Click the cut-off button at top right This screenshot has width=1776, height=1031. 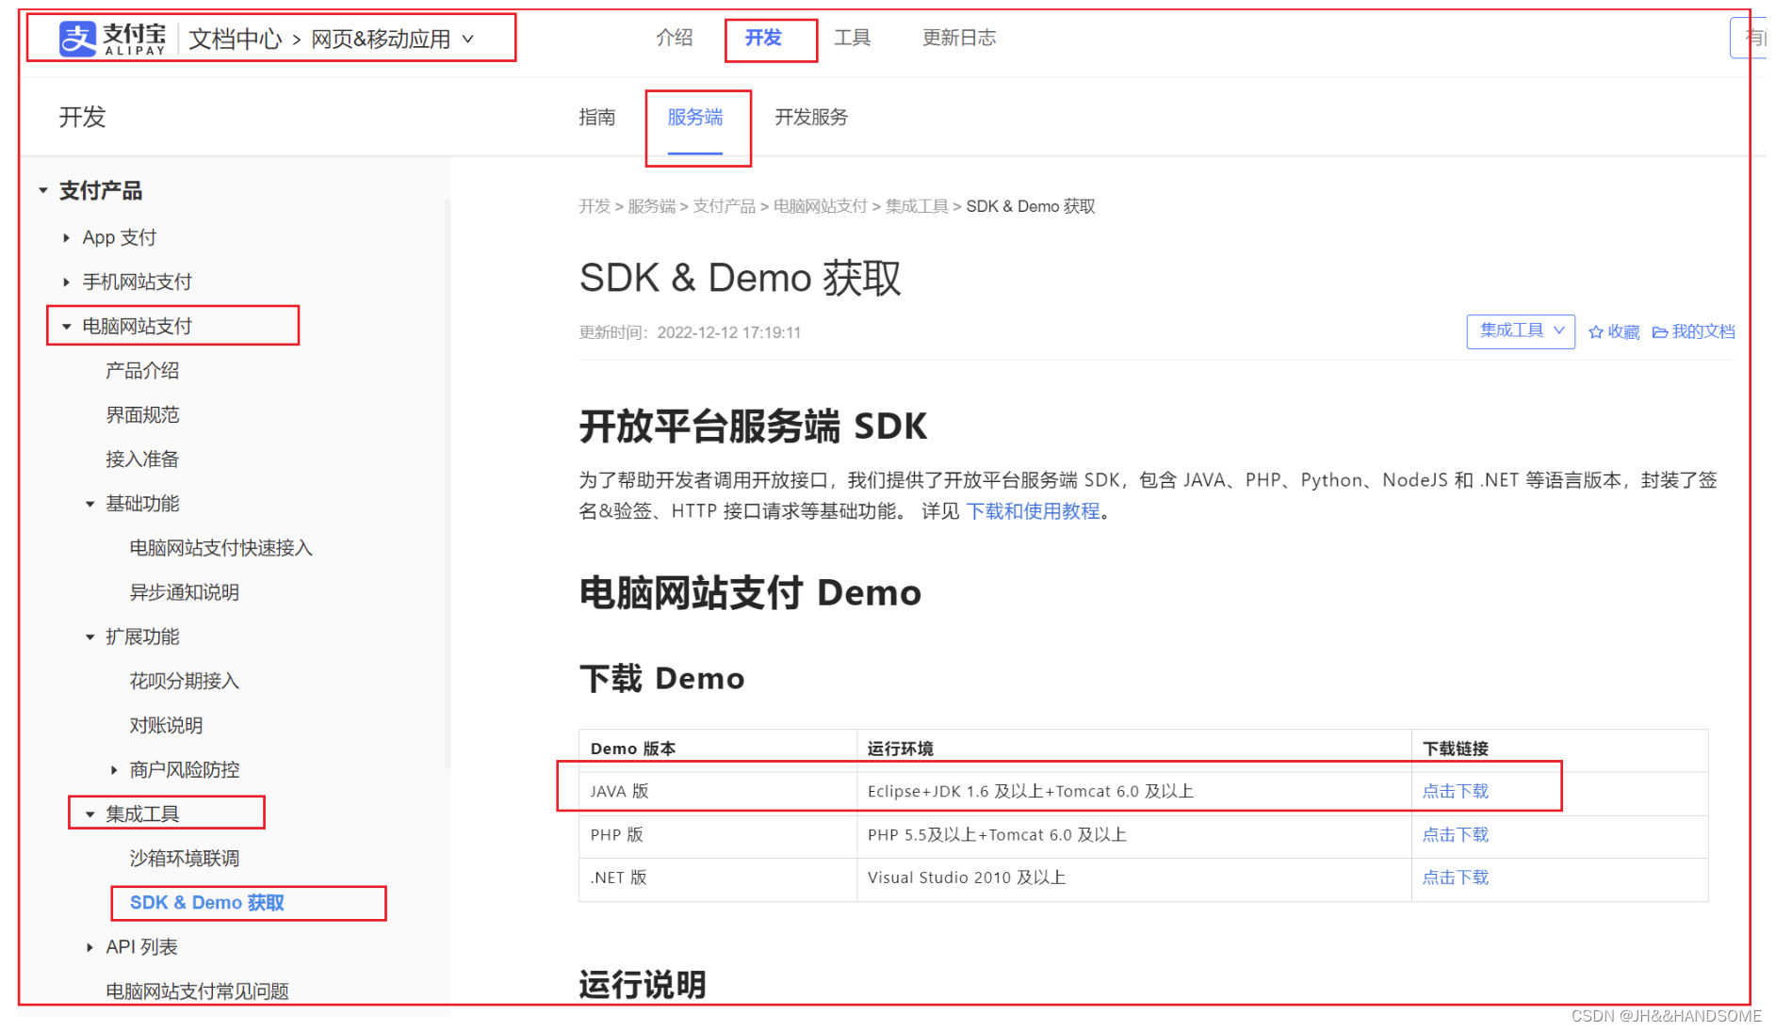(1749, 38)
